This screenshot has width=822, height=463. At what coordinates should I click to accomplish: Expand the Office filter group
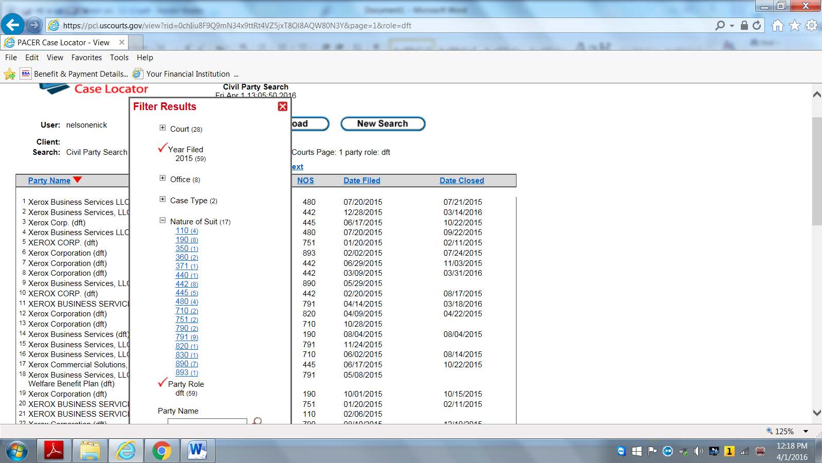(162, 179)
